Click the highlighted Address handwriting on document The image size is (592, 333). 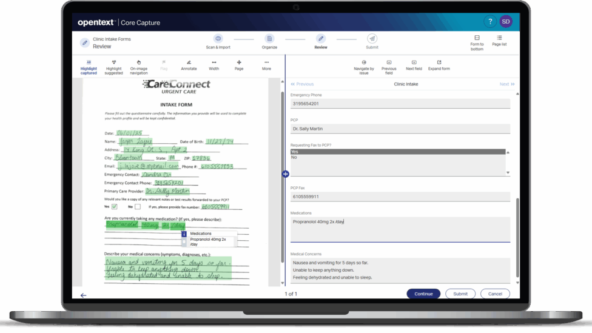[155, 150]
